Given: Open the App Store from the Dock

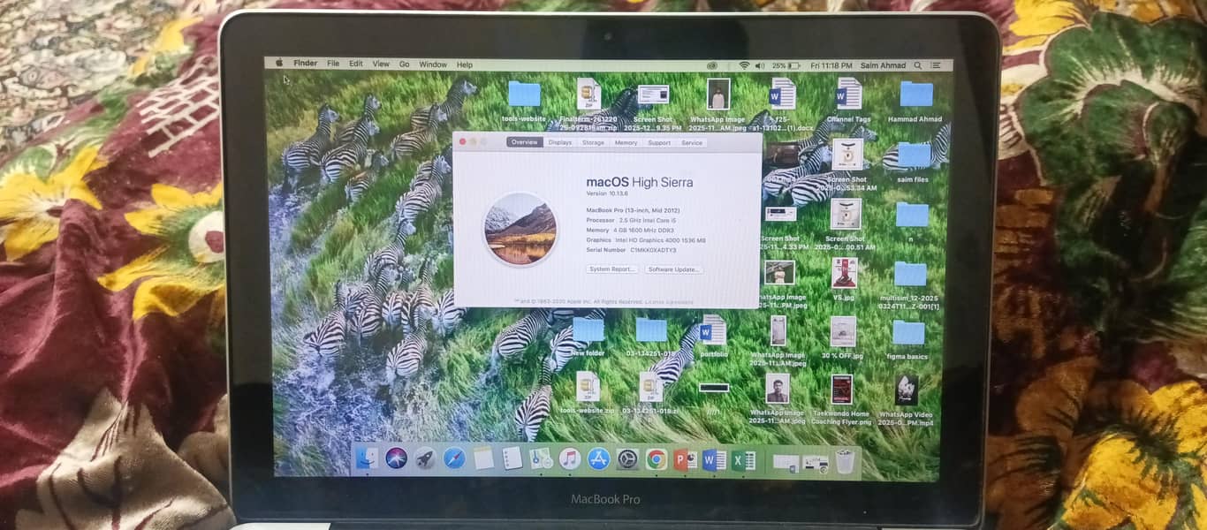Looking at the screenshot, I should pyautogui.click(x=597, y=458).
